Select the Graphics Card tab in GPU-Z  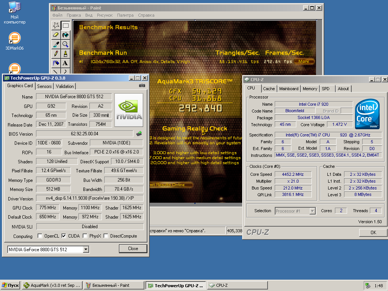(20, 86)
